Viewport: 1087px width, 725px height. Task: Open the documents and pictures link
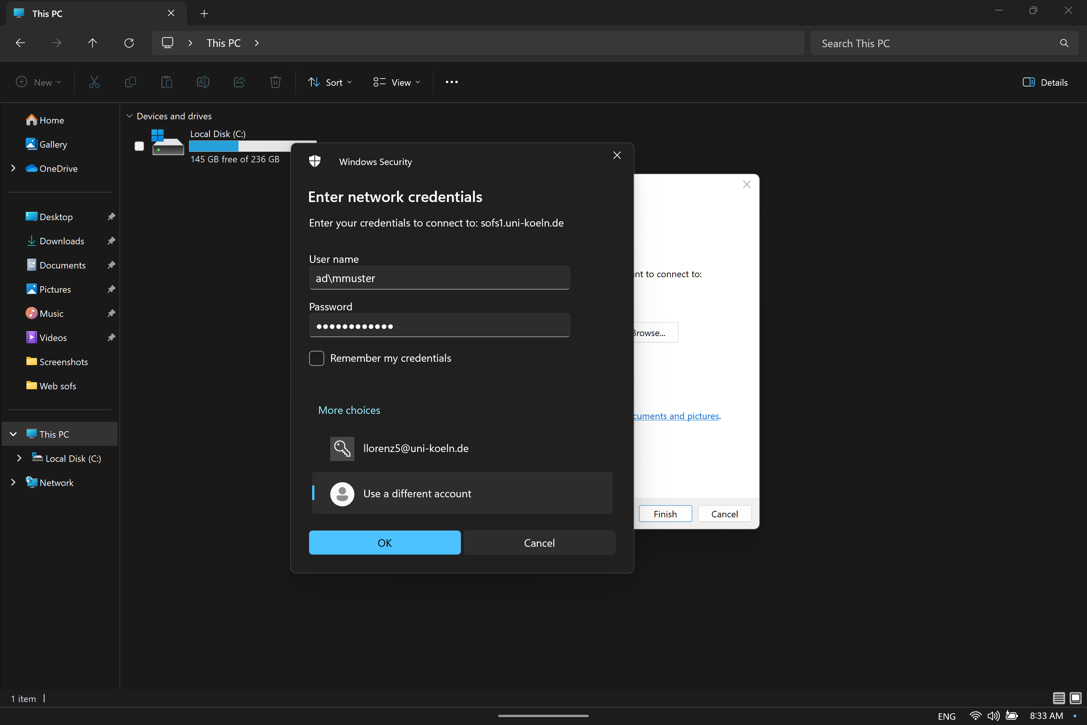click(x=677, y=416)
